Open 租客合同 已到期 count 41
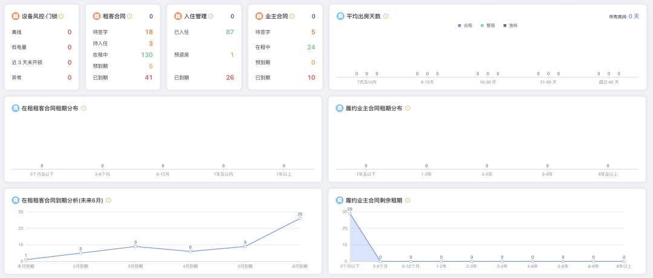The image size is (653, 278). click(149, 77)
